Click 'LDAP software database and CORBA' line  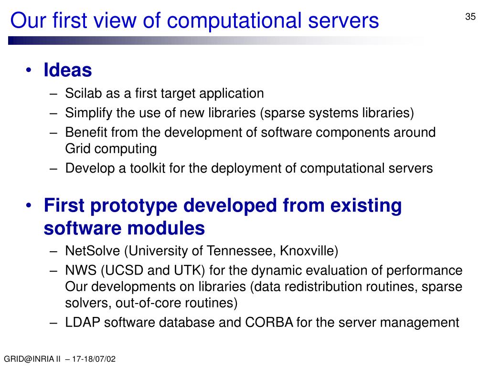coord(262,323)
